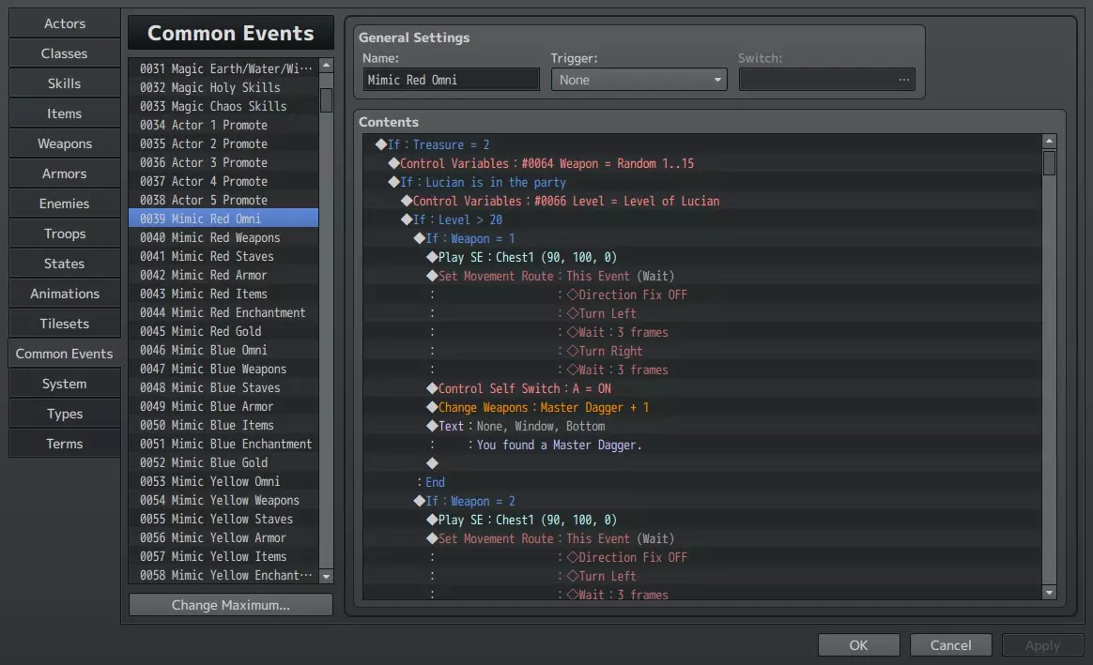The width and height of the screenshot is (1093, 665).
Task: Select the Common Events tab
Action: click(x=64, y=354)
